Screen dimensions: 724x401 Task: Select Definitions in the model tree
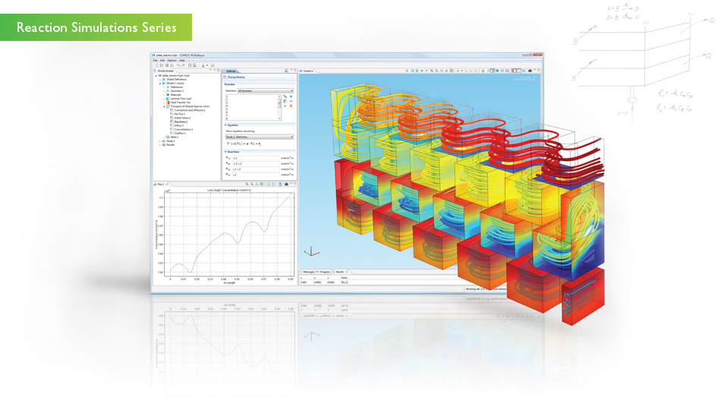coord(176,87)
